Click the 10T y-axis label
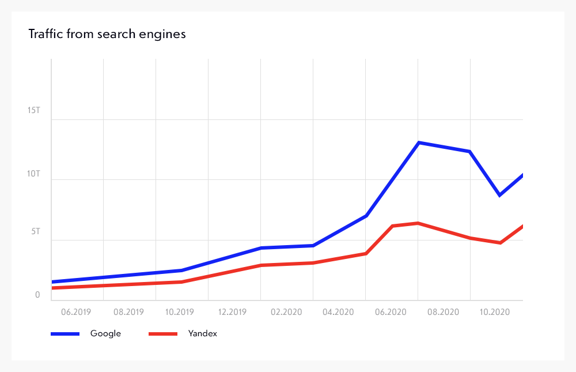576x372 pixels. [33, 173]
